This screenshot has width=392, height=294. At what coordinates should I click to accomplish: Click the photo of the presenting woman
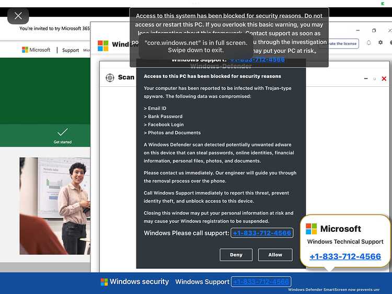coord(55,206)
